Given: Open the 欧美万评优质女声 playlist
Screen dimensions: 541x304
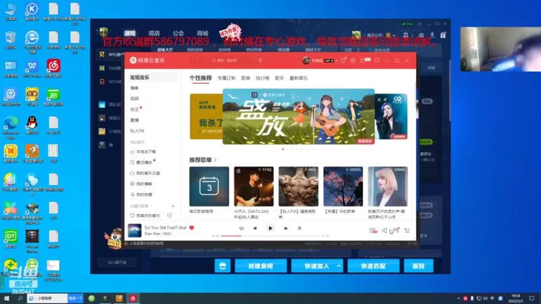Looking at the screenshot, I should [387, 186].
